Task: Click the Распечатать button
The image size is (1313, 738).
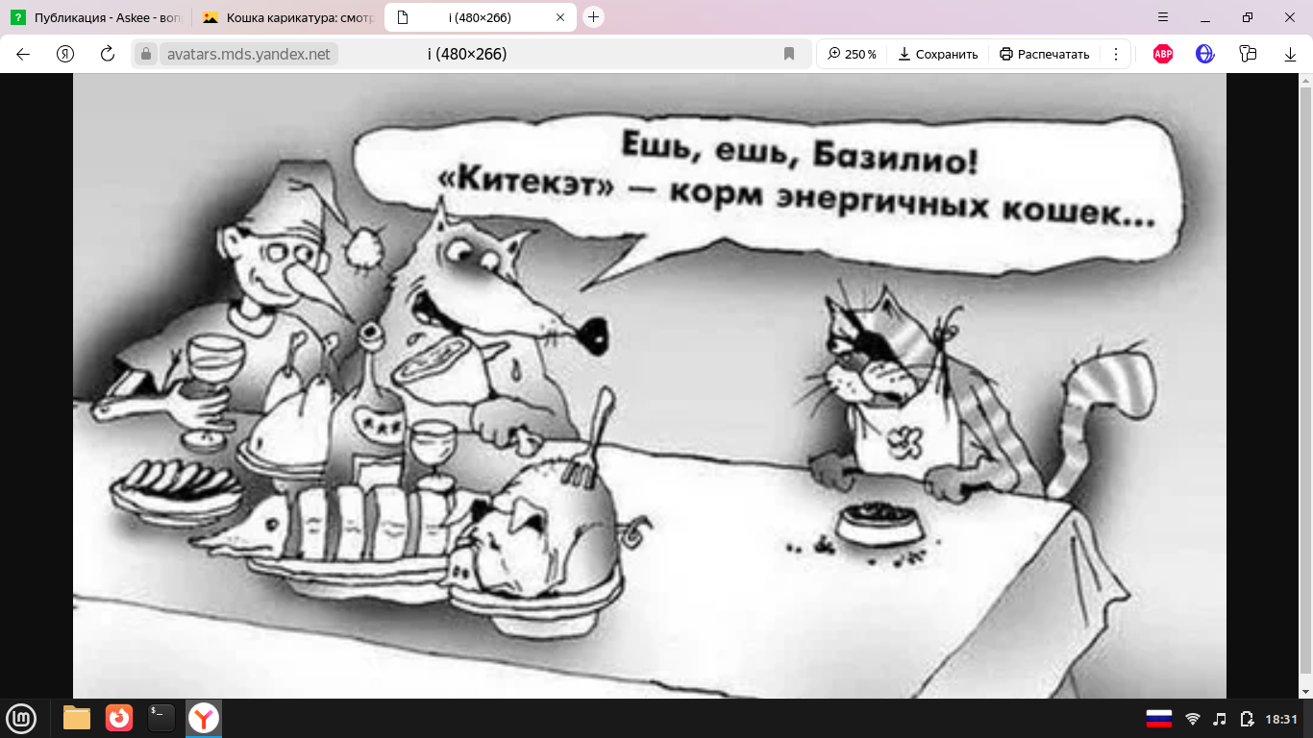Action: click(x=1044, y=55)
